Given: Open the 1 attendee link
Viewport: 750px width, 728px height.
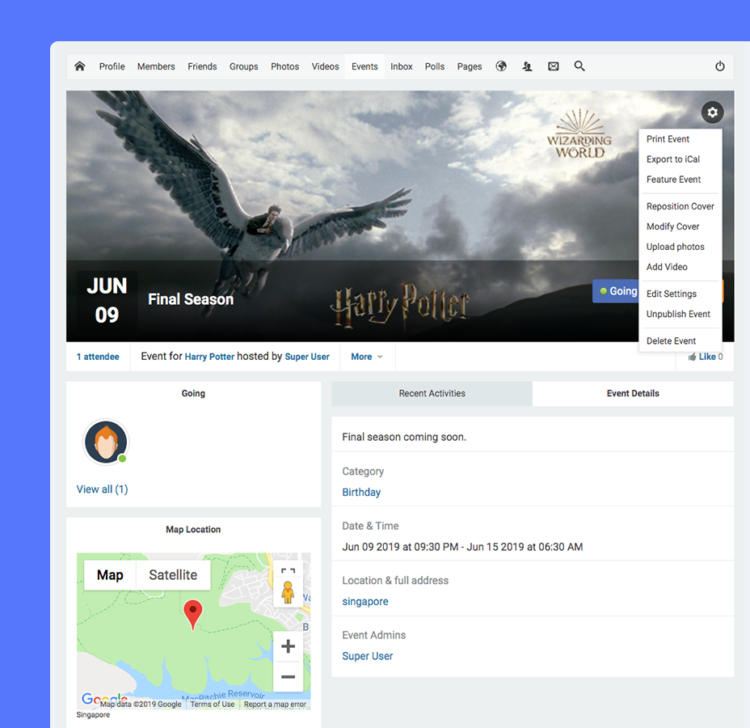Looking at the screenshot, I should pyautogui.click(x=98, y=357).
